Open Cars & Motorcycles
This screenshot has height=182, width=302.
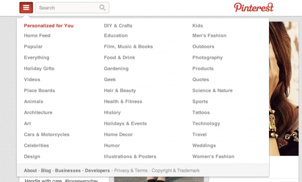coord(46,134)
